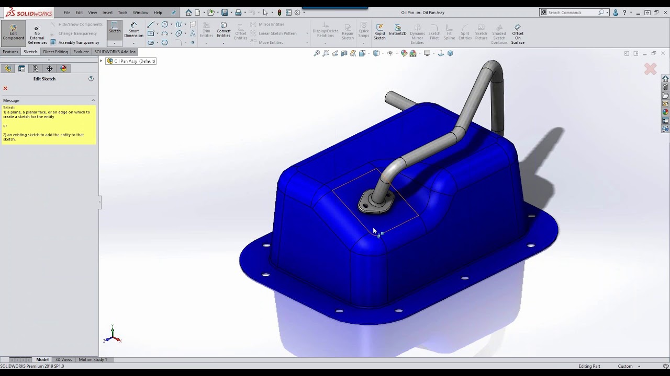Select the Spline sketch tool
The height and width of the screenshot is (376, 670).
pyautogui.click(x=178, y=25)
